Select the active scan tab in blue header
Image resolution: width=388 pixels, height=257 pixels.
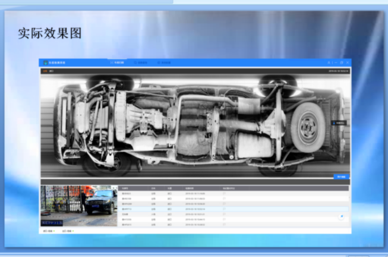coord(117,63)
